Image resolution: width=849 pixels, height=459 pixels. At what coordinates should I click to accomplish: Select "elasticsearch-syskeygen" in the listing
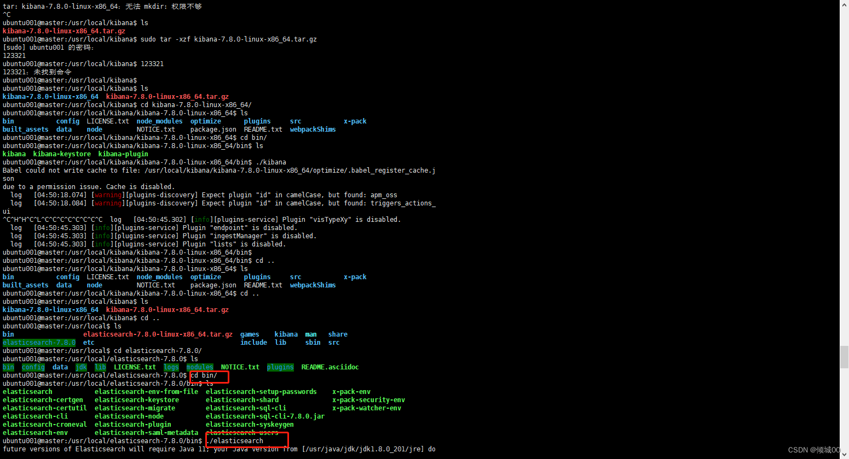tap(250, 425)
